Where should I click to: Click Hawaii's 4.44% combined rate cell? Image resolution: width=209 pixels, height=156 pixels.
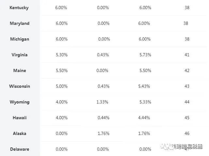(x=144, y=117)
